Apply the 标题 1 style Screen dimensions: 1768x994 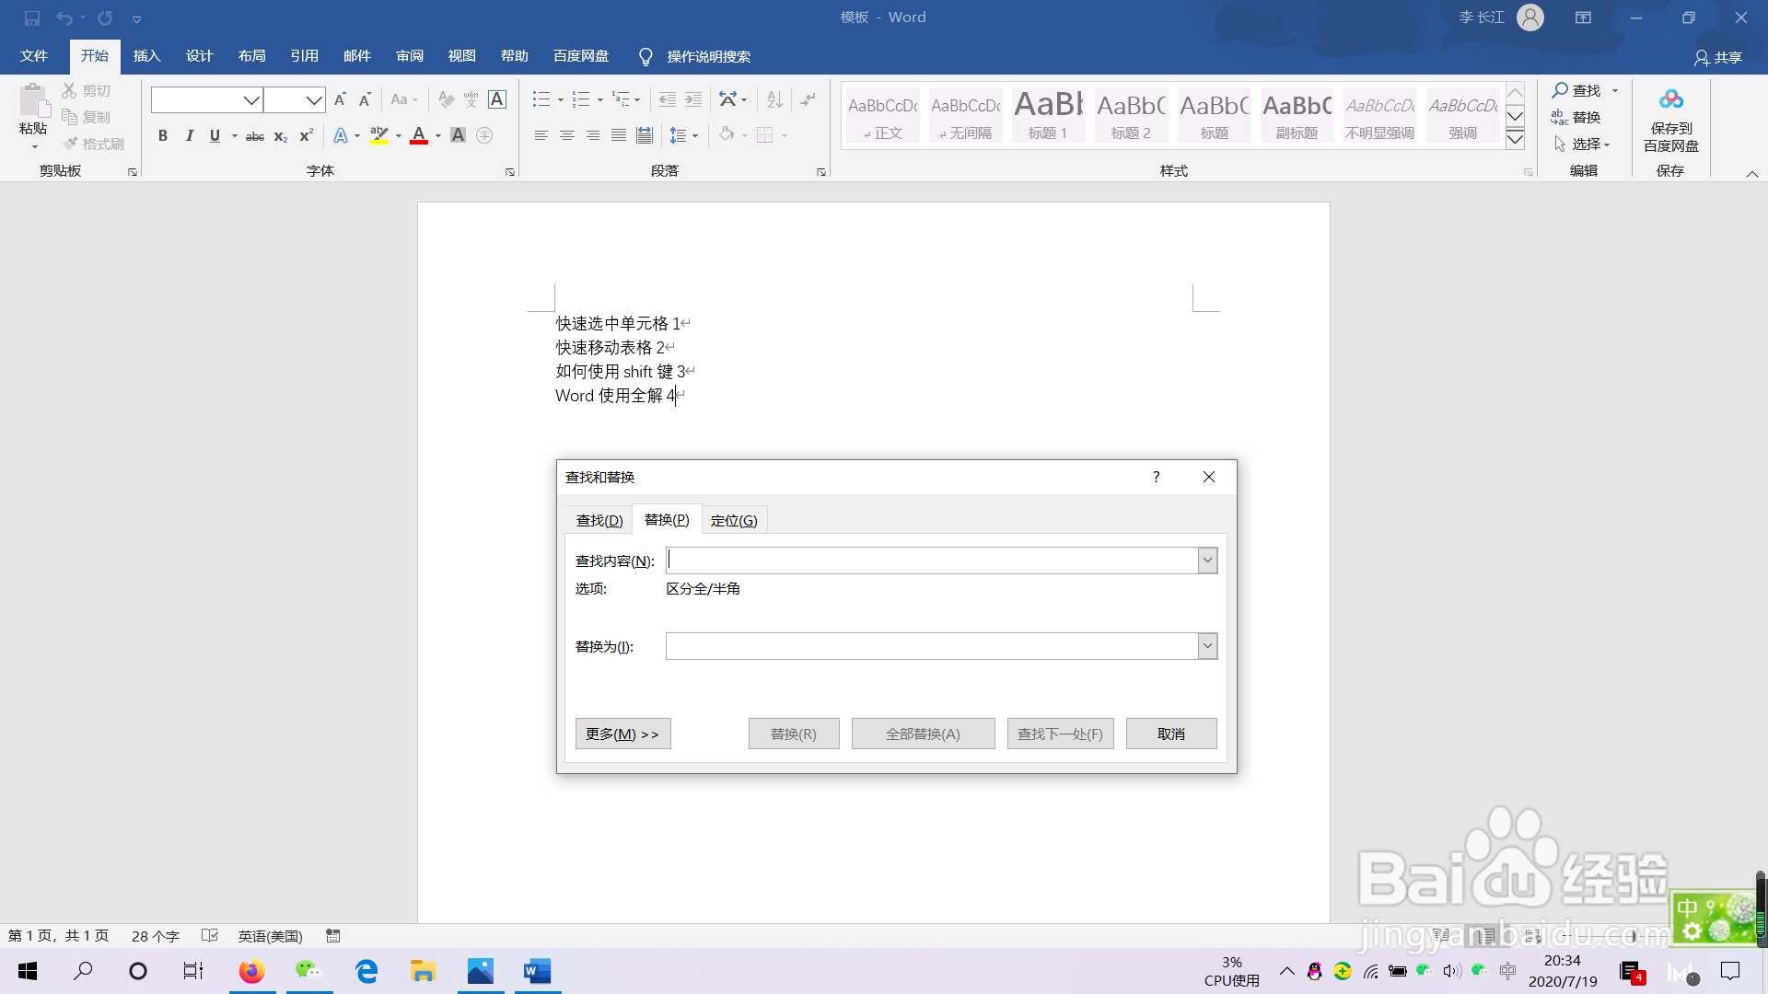1047,114
